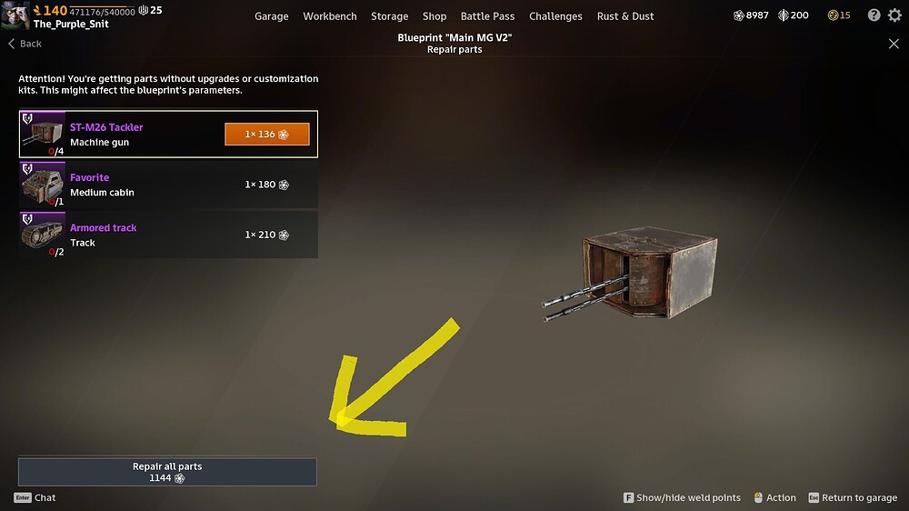The width and height of the screenshot is (909, 511).
Task: Click Return to garage
Action: point(853,497)
